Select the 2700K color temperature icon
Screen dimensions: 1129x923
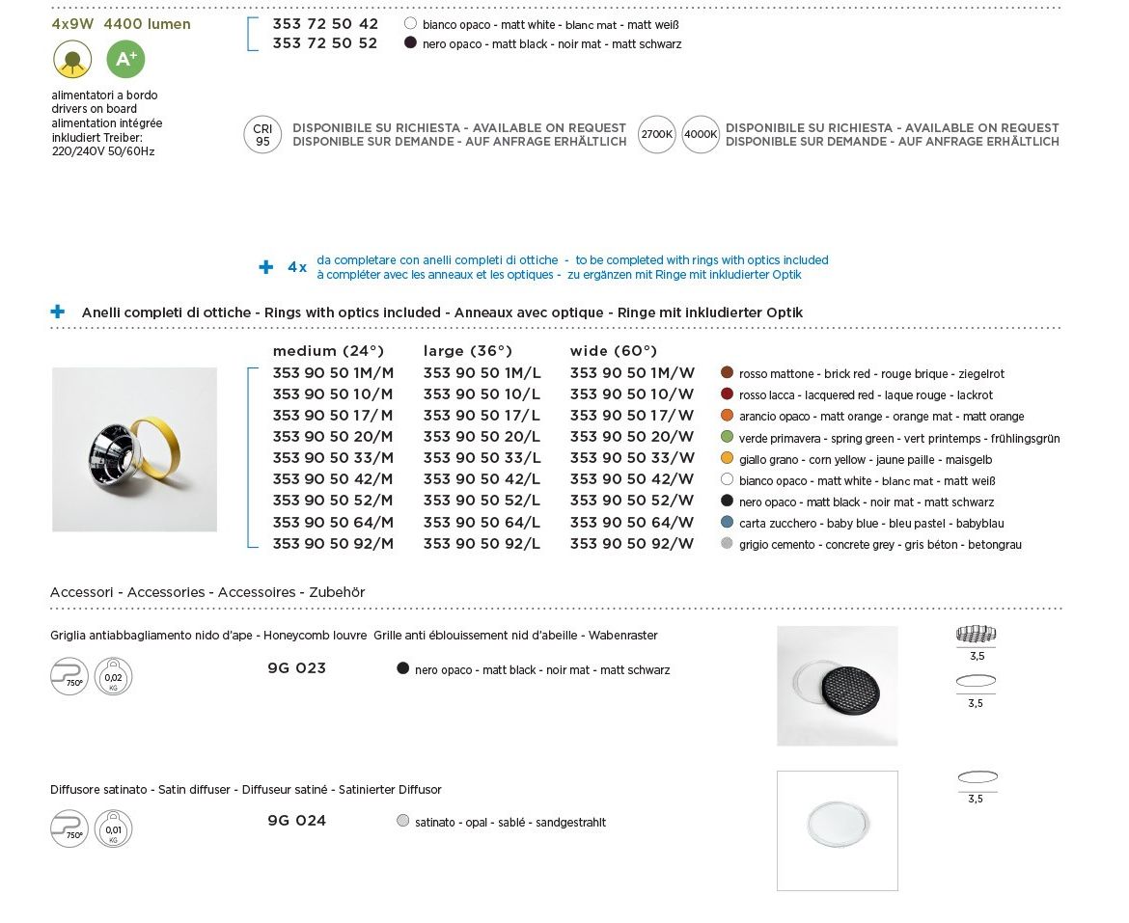[x=657, y=135]
